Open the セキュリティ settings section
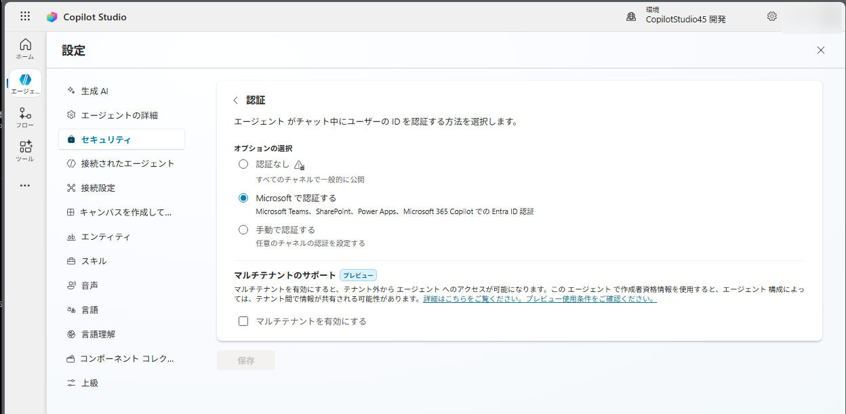 pos(122,140)
